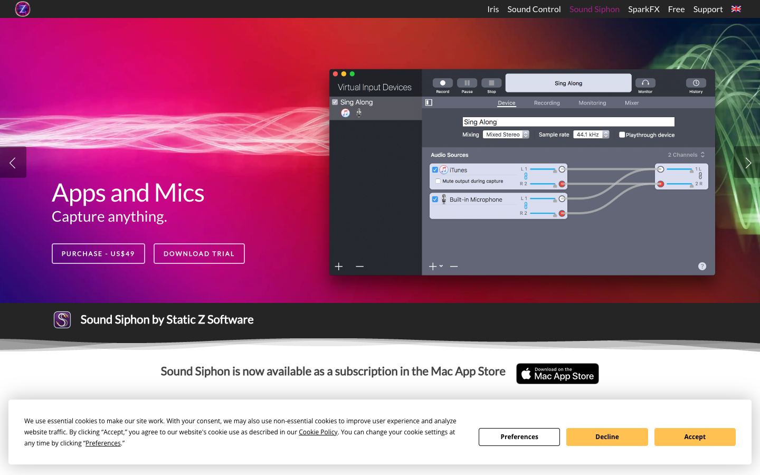Toggle the Playthrough device checkbox
Viewport: 760px width, 475px height.
pyautogui.click(x=622, y=135)
